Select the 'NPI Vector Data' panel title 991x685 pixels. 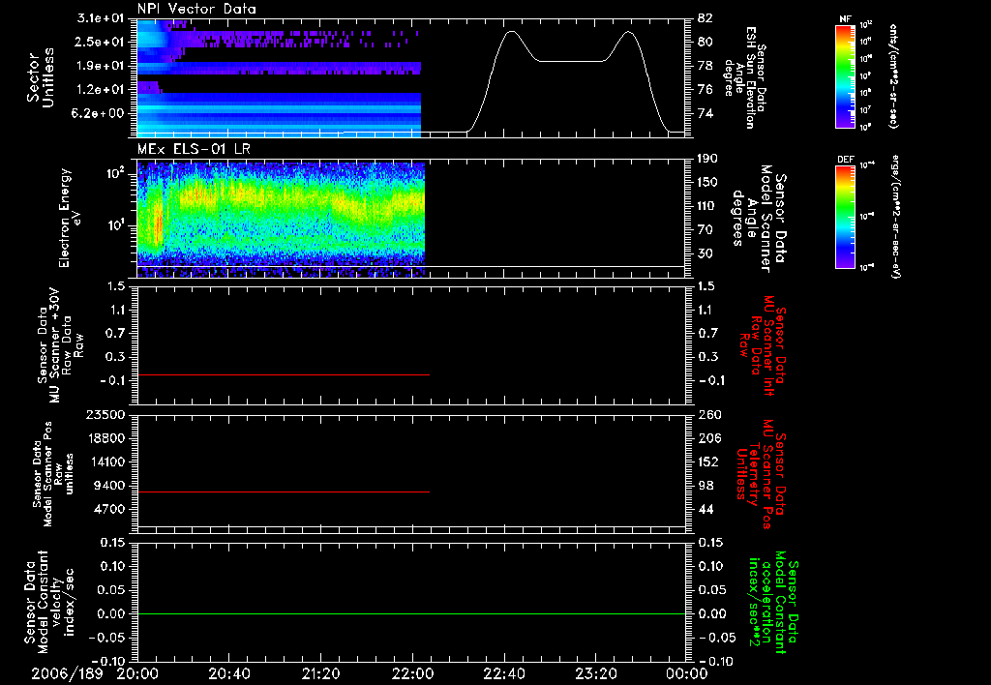[x=196, y=9]
